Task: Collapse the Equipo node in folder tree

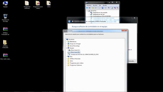Action: tap(67, 48)
